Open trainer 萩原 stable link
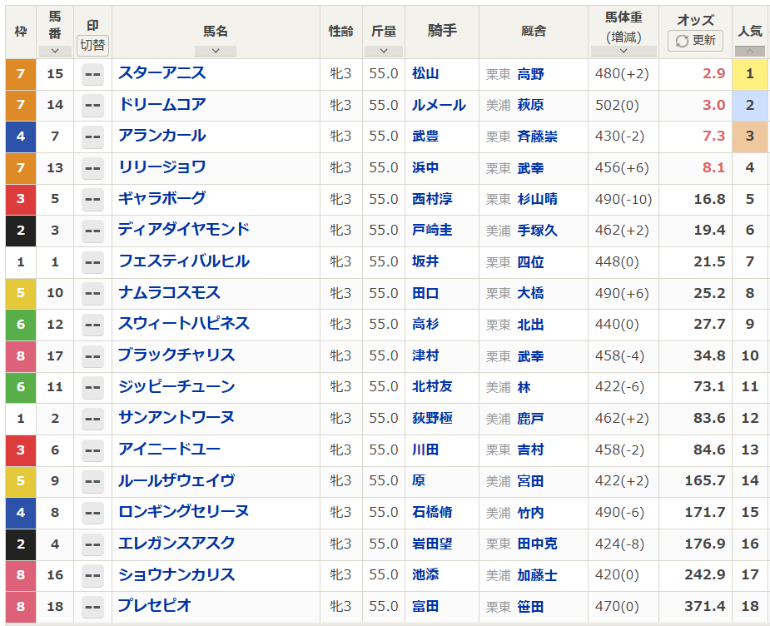770x626 pixels. click(531, 105)
